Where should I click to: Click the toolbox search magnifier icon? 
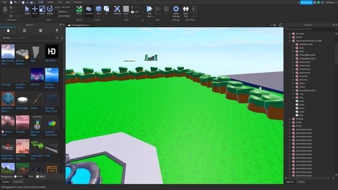click(x=57, y=38)
